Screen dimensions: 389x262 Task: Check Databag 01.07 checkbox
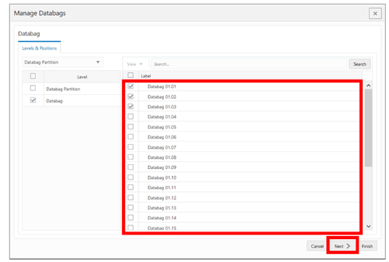[x=130, y=147]
